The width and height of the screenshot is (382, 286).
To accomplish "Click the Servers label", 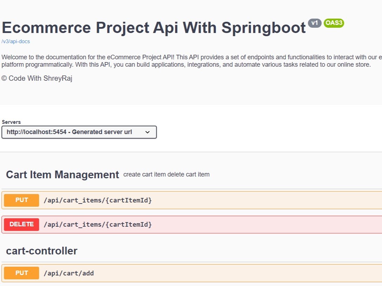I will point(11,122).
